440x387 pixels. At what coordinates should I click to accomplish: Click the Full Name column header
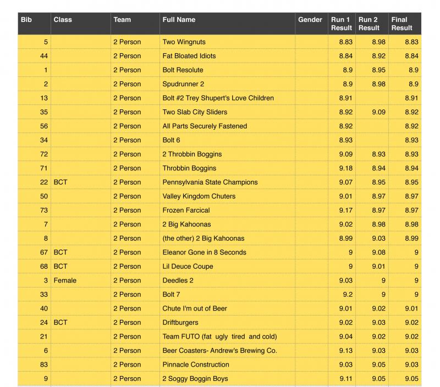point(227,24)
